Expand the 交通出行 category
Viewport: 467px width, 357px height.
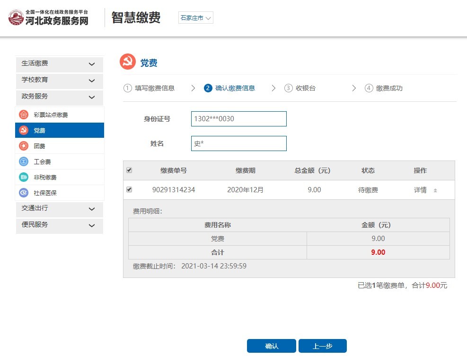pyautogui.click(x=59, y=209)
